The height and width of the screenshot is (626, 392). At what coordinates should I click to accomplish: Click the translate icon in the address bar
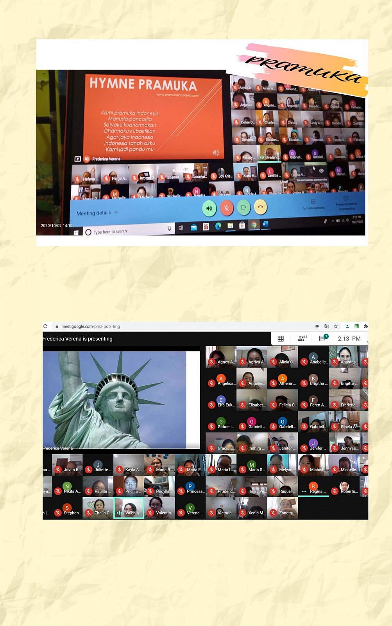tap(326, 326)
